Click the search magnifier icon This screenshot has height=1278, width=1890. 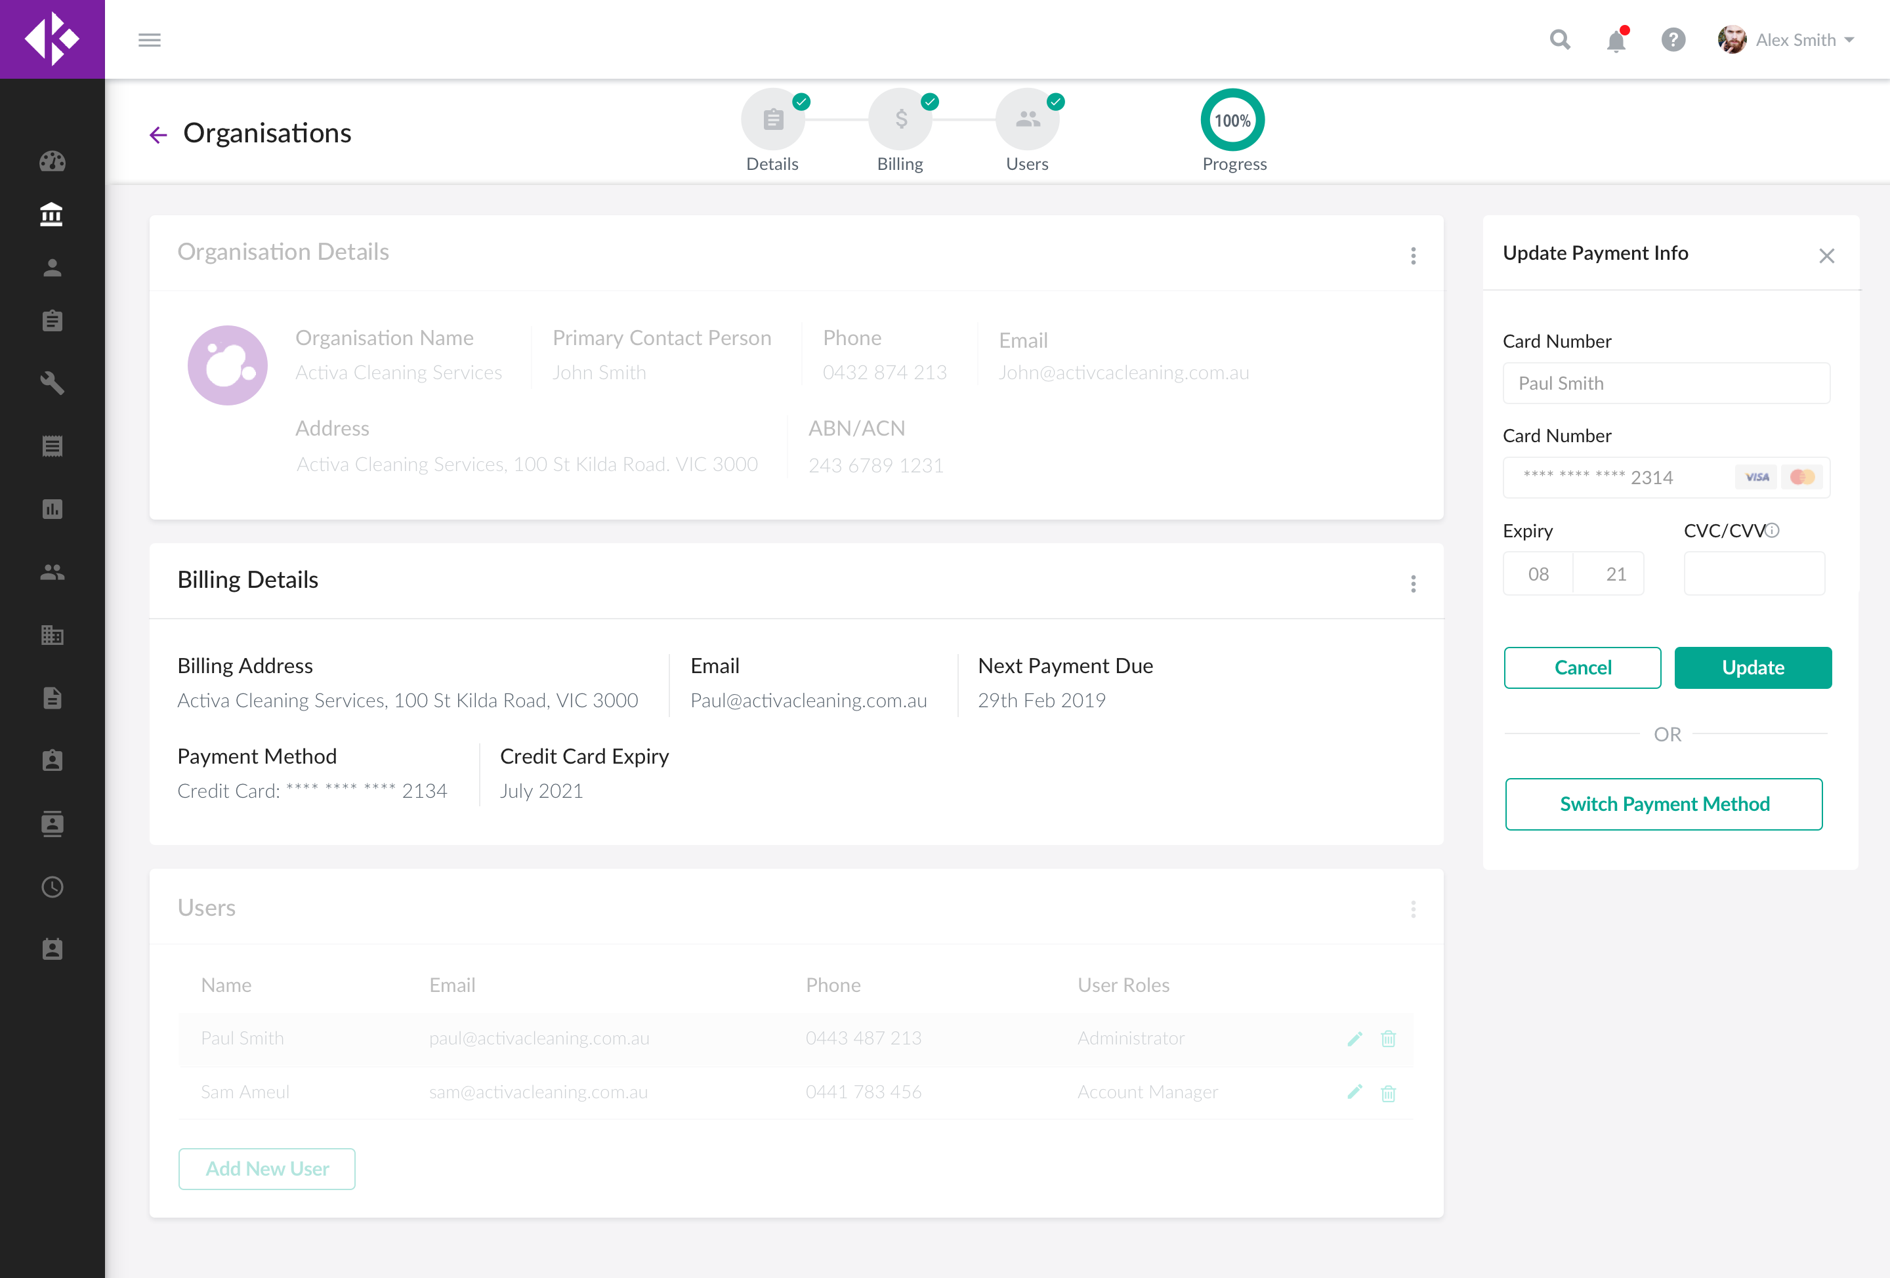1559,40
